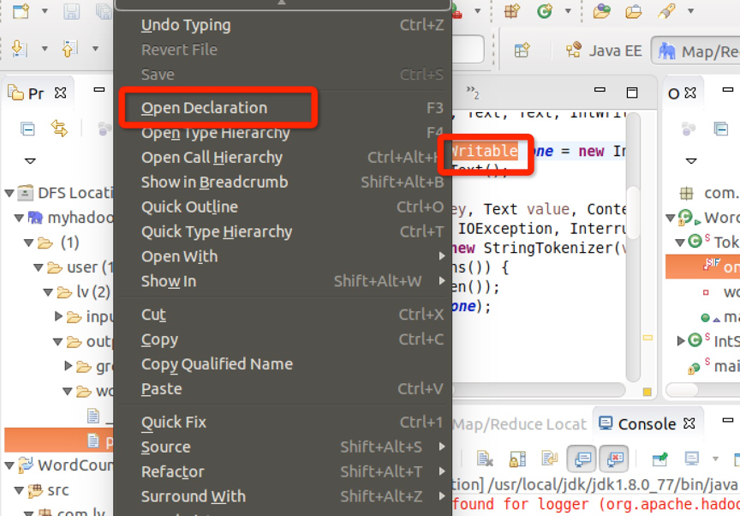Select Copy from context menu
740x516 pixels.
coord(160,339)
